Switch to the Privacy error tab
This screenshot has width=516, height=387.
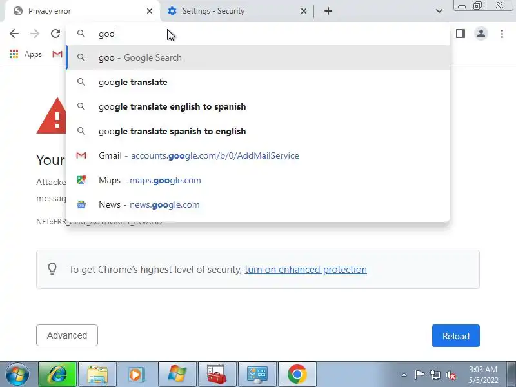[83, 11]
